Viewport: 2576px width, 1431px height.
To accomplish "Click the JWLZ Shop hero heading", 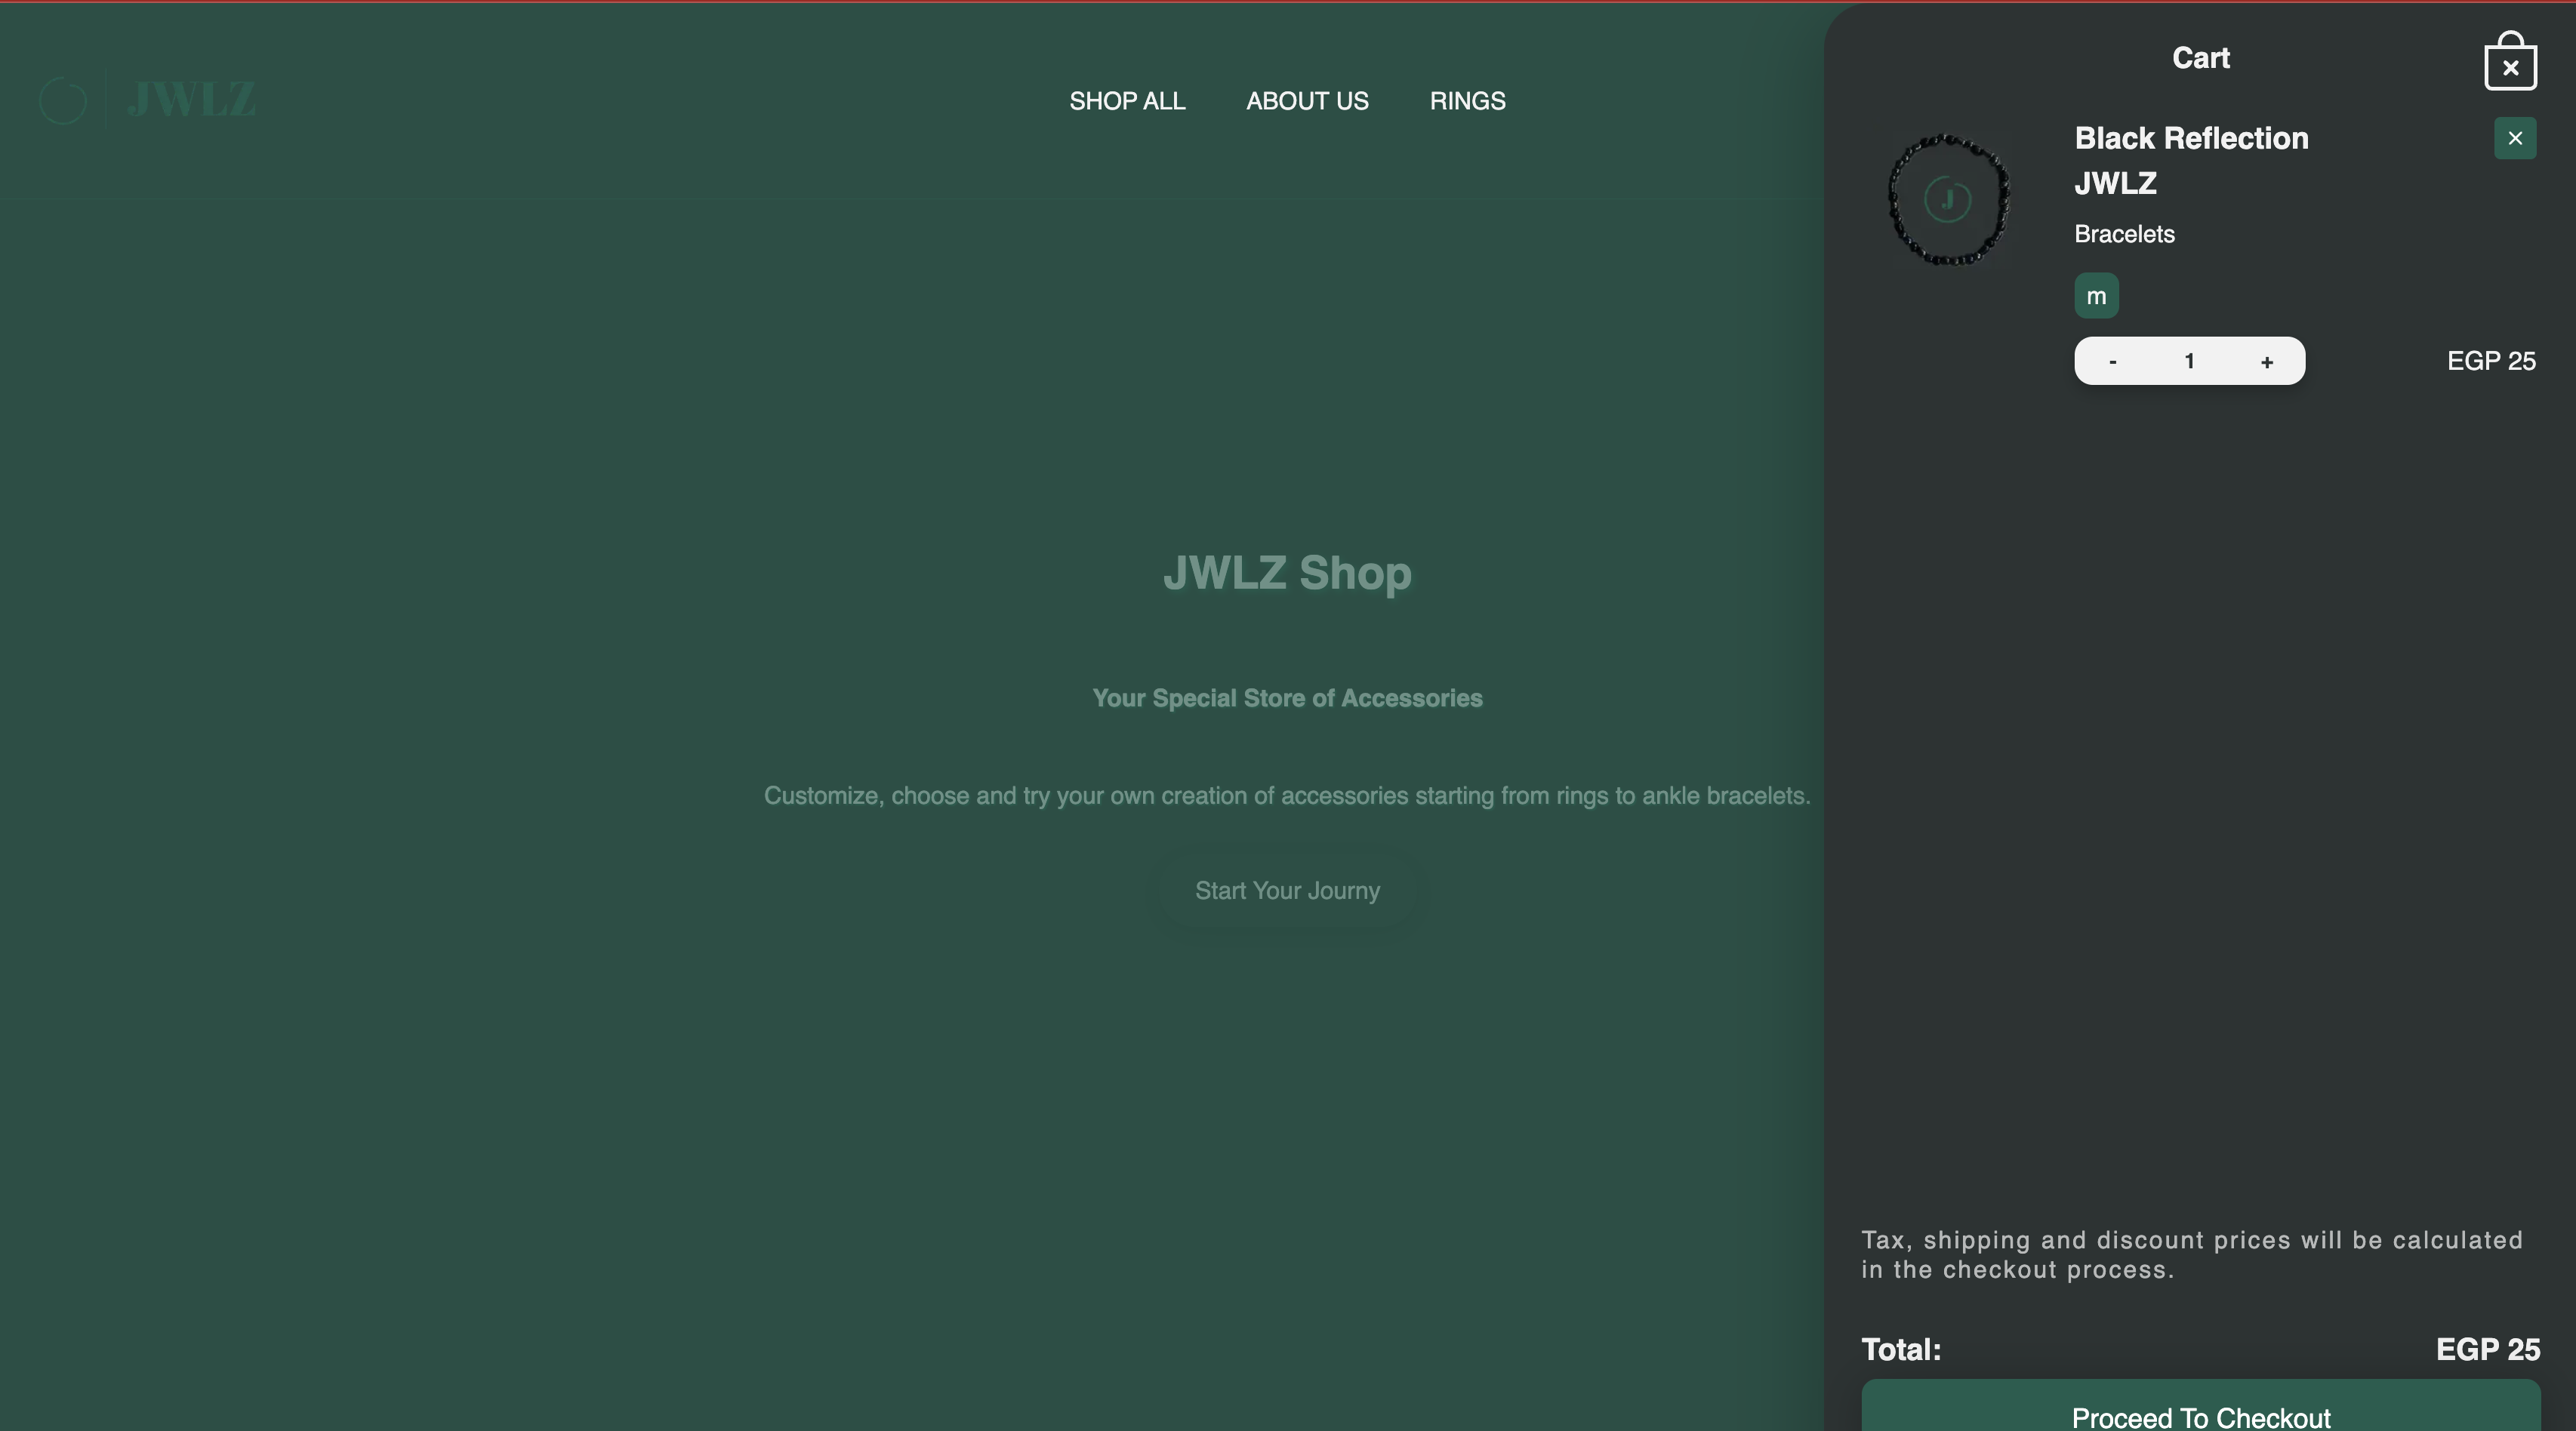I will click(x=1287, y=573).
